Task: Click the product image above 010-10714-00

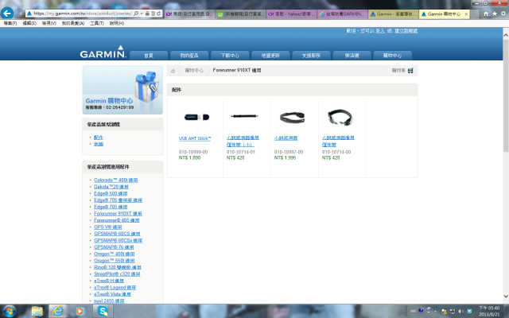Action: (x=340, y=117)
